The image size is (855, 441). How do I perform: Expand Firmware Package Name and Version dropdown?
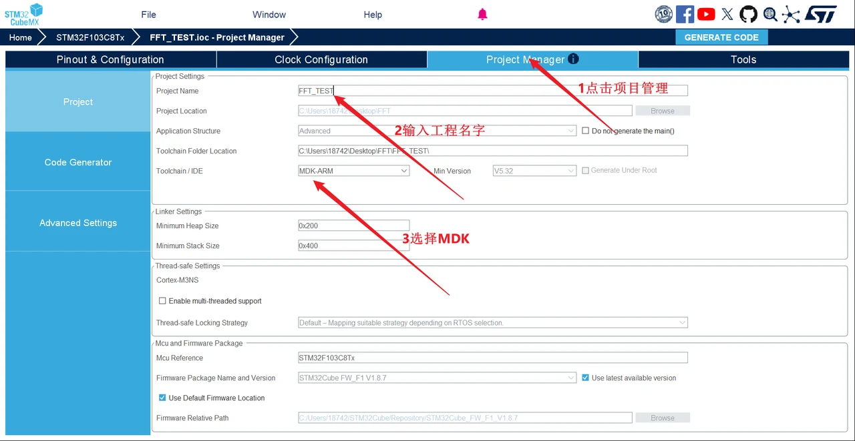(437, 378)
